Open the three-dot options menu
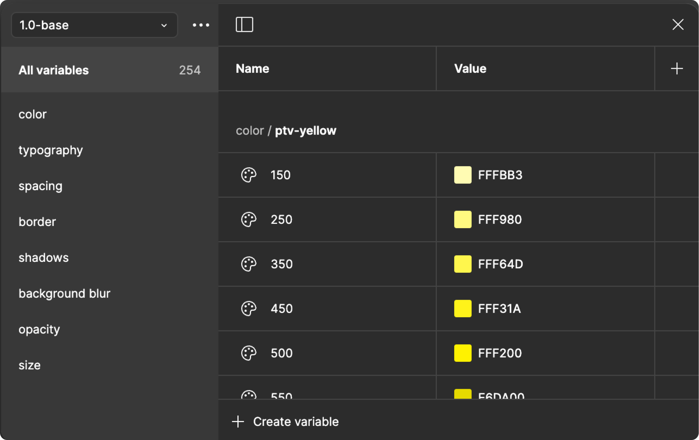 [x=200, y=25]
